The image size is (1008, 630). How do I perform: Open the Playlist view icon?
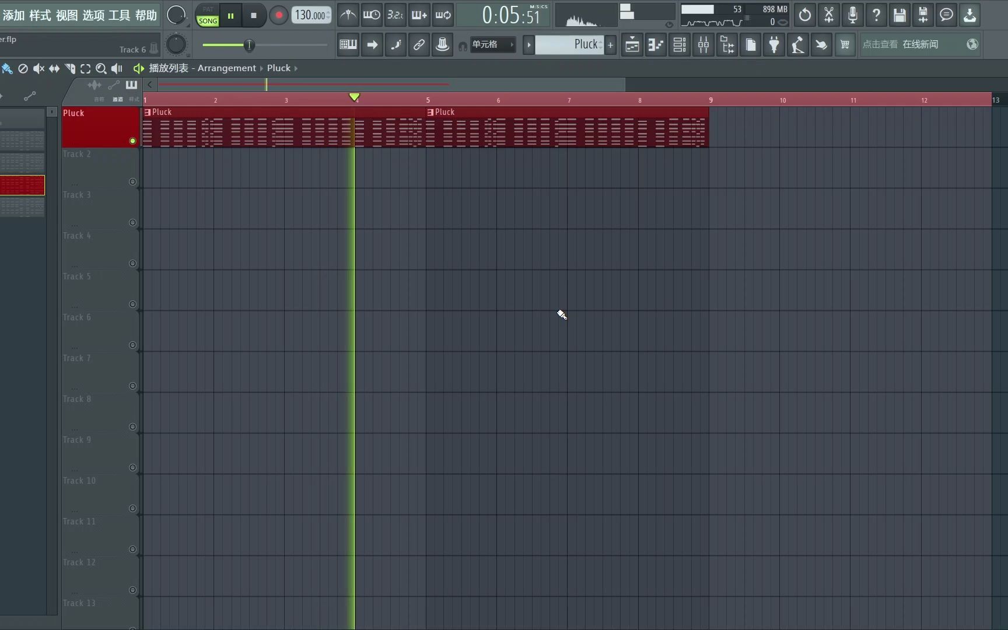click(x=632, y=44)
